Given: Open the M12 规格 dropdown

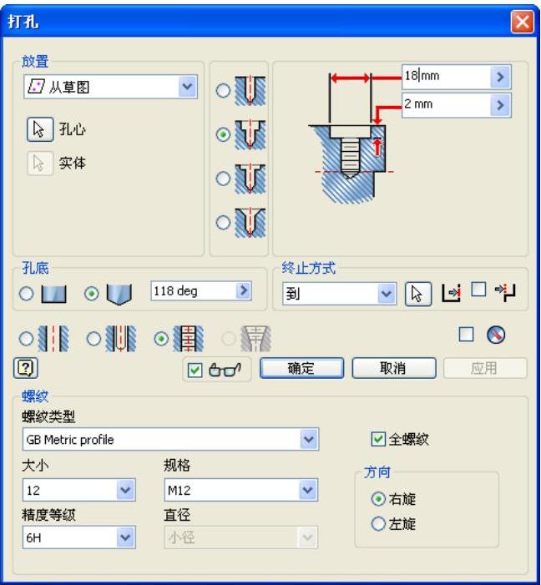Looking at the screenshot, I should (x=308, y=488).
